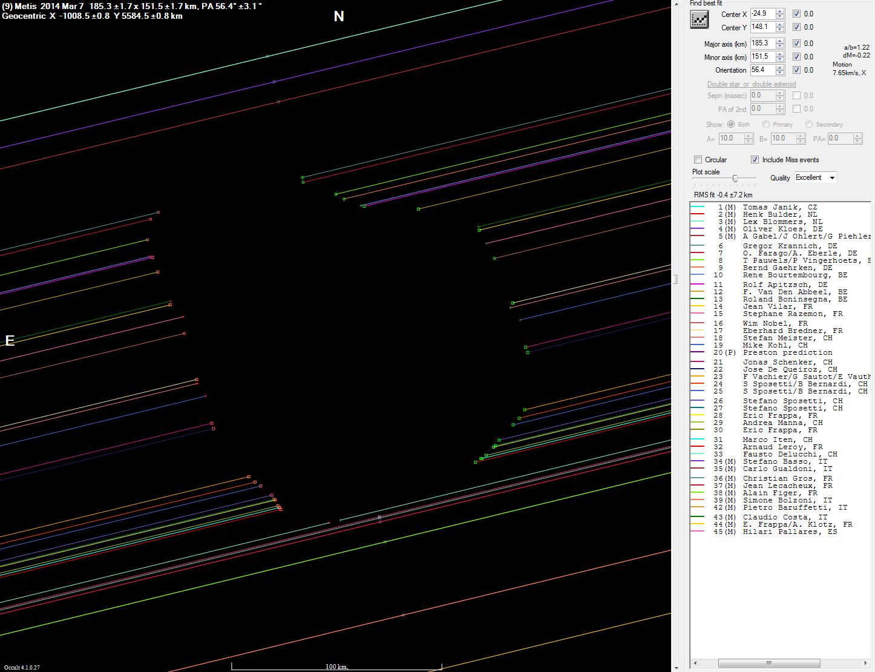Click left arrow of observer list scrollbar

695,663
